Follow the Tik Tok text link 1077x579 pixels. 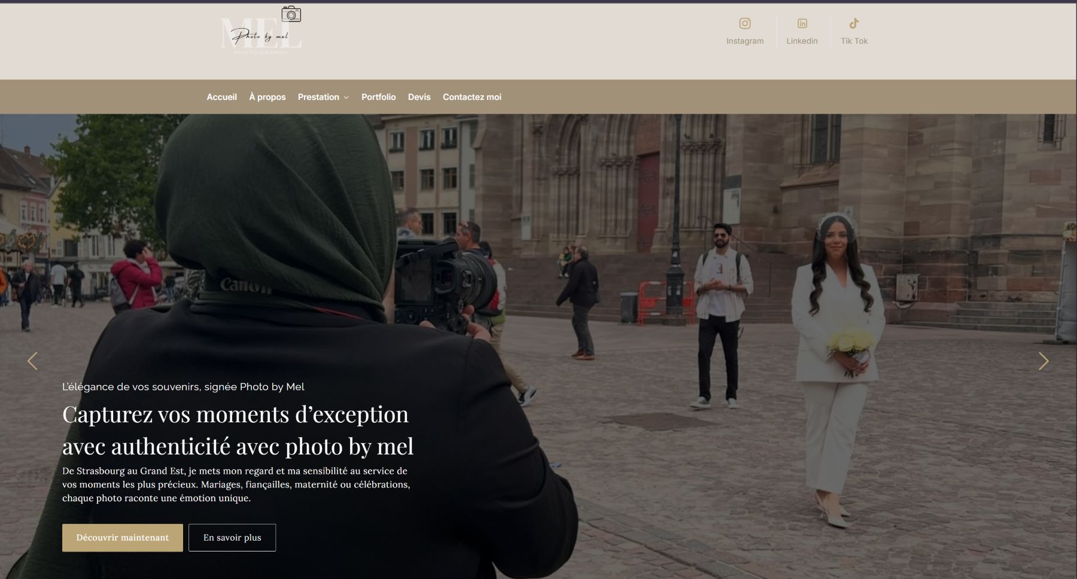point(854,41)
